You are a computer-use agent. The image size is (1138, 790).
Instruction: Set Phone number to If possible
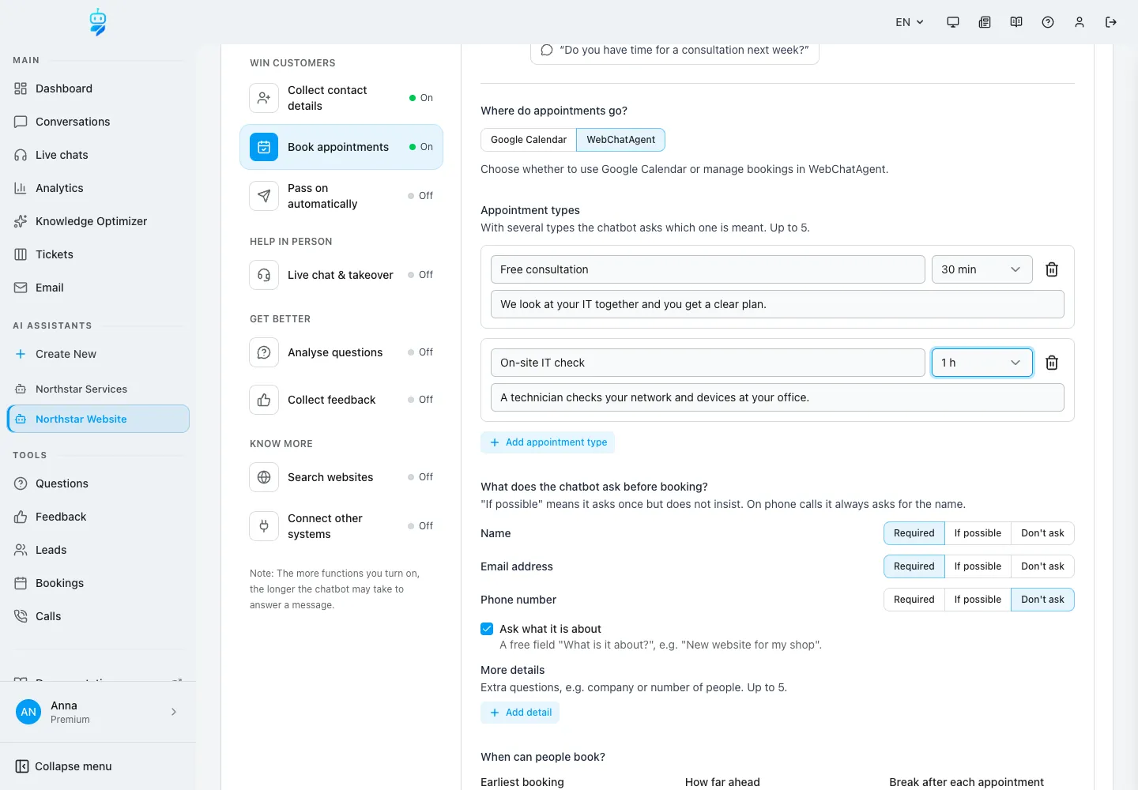point(978,600)
